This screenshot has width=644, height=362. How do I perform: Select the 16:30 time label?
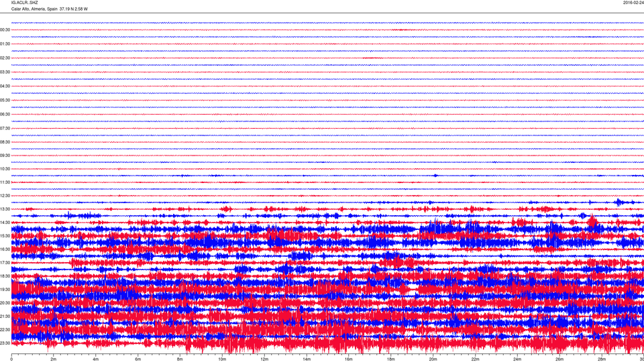[5, 249]
